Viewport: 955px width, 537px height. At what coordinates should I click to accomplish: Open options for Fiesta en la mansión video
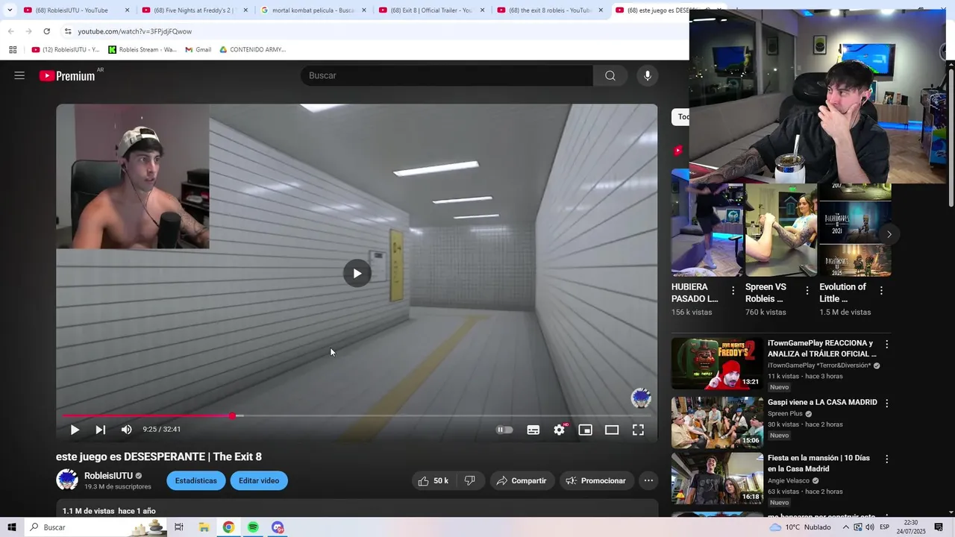coord(887,459)
